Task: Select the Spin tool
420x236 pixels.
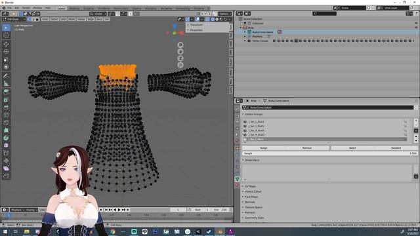Action: [x=6, y=138]
